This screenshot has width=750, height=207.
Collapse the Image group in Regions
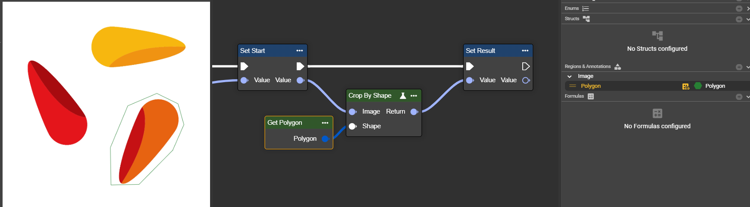[x=569, y=76]
